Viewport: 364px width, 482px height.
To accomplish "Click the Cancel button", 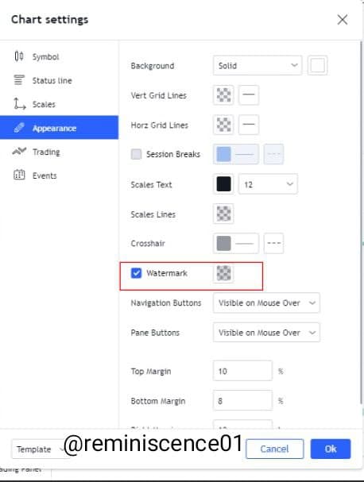I will [x=274, y=449].
